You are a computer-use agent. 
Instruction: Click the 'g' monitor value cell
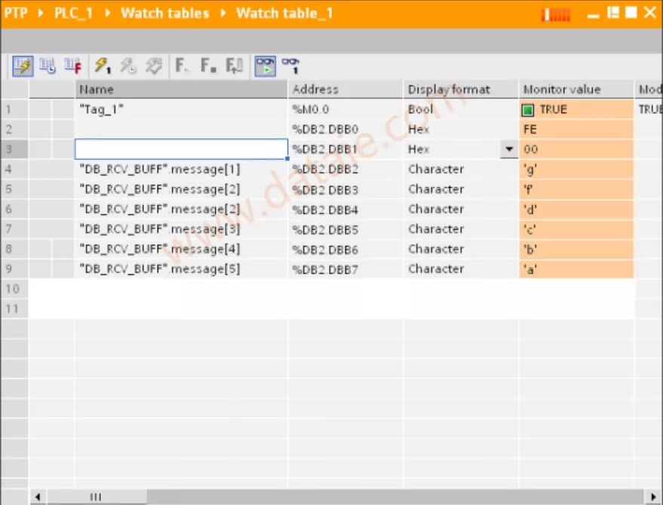[576, 170]
